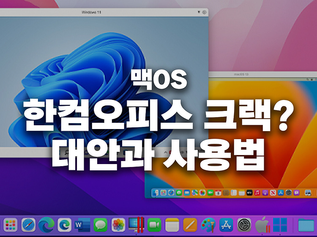Launch Microsoft Word from the dock

[82, 225]
